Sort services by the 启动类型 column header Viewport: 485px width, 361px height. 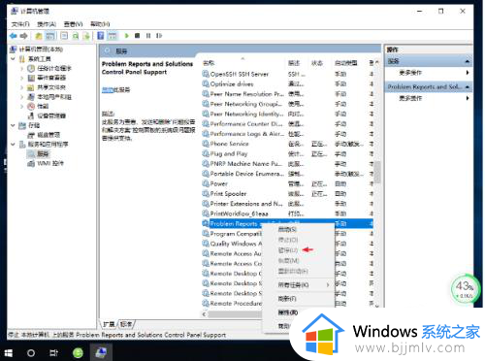click(346, 63)
